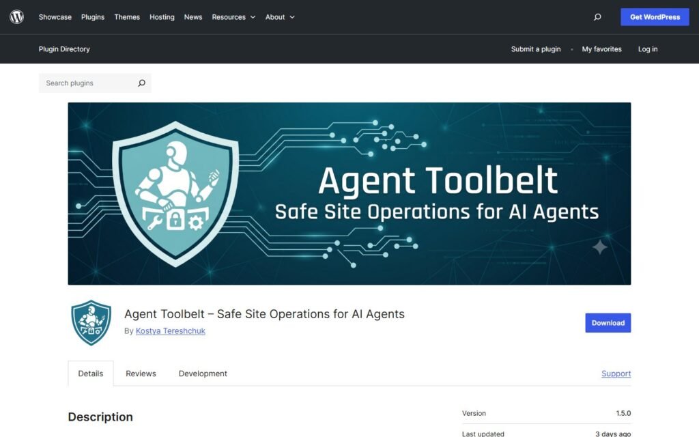699x437 pixels.
Task: Open My favorites link
Action: [x=601, y=49]
